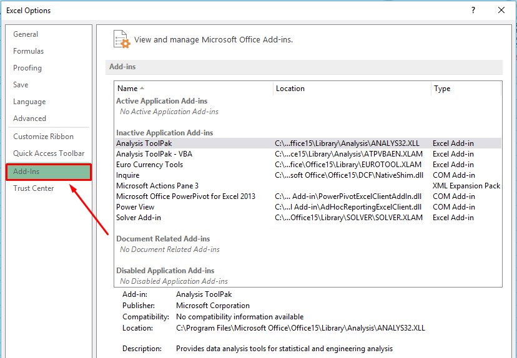The image size is (517, 358).
Task: Select Proofing in the sidebar
Action: [27, 68]
